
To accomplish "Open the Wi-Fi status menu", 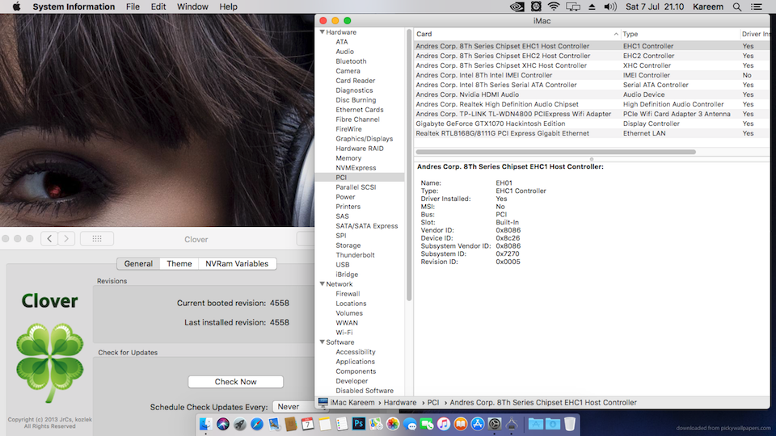I will pos(554,6).
